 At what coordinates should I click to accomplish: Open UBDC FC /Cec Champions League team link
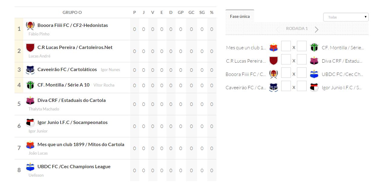(74, 167)
